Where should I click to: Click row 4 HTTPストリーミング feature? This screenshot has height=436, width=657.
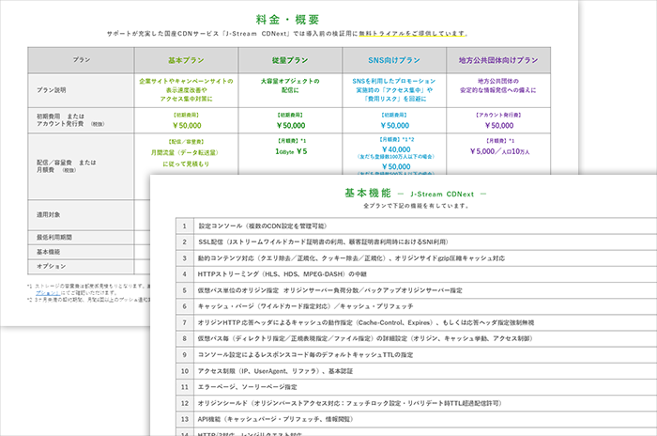click(x=282, y=274)
